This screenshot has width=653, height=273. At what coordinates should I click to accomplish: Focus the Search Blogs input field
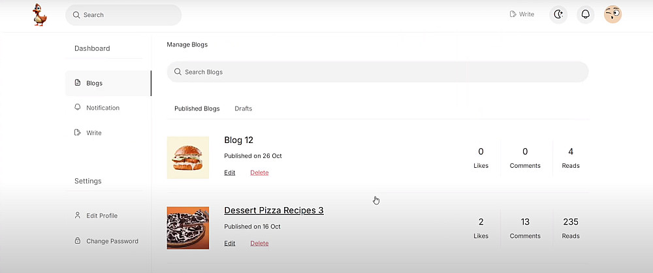pos(377,72)
